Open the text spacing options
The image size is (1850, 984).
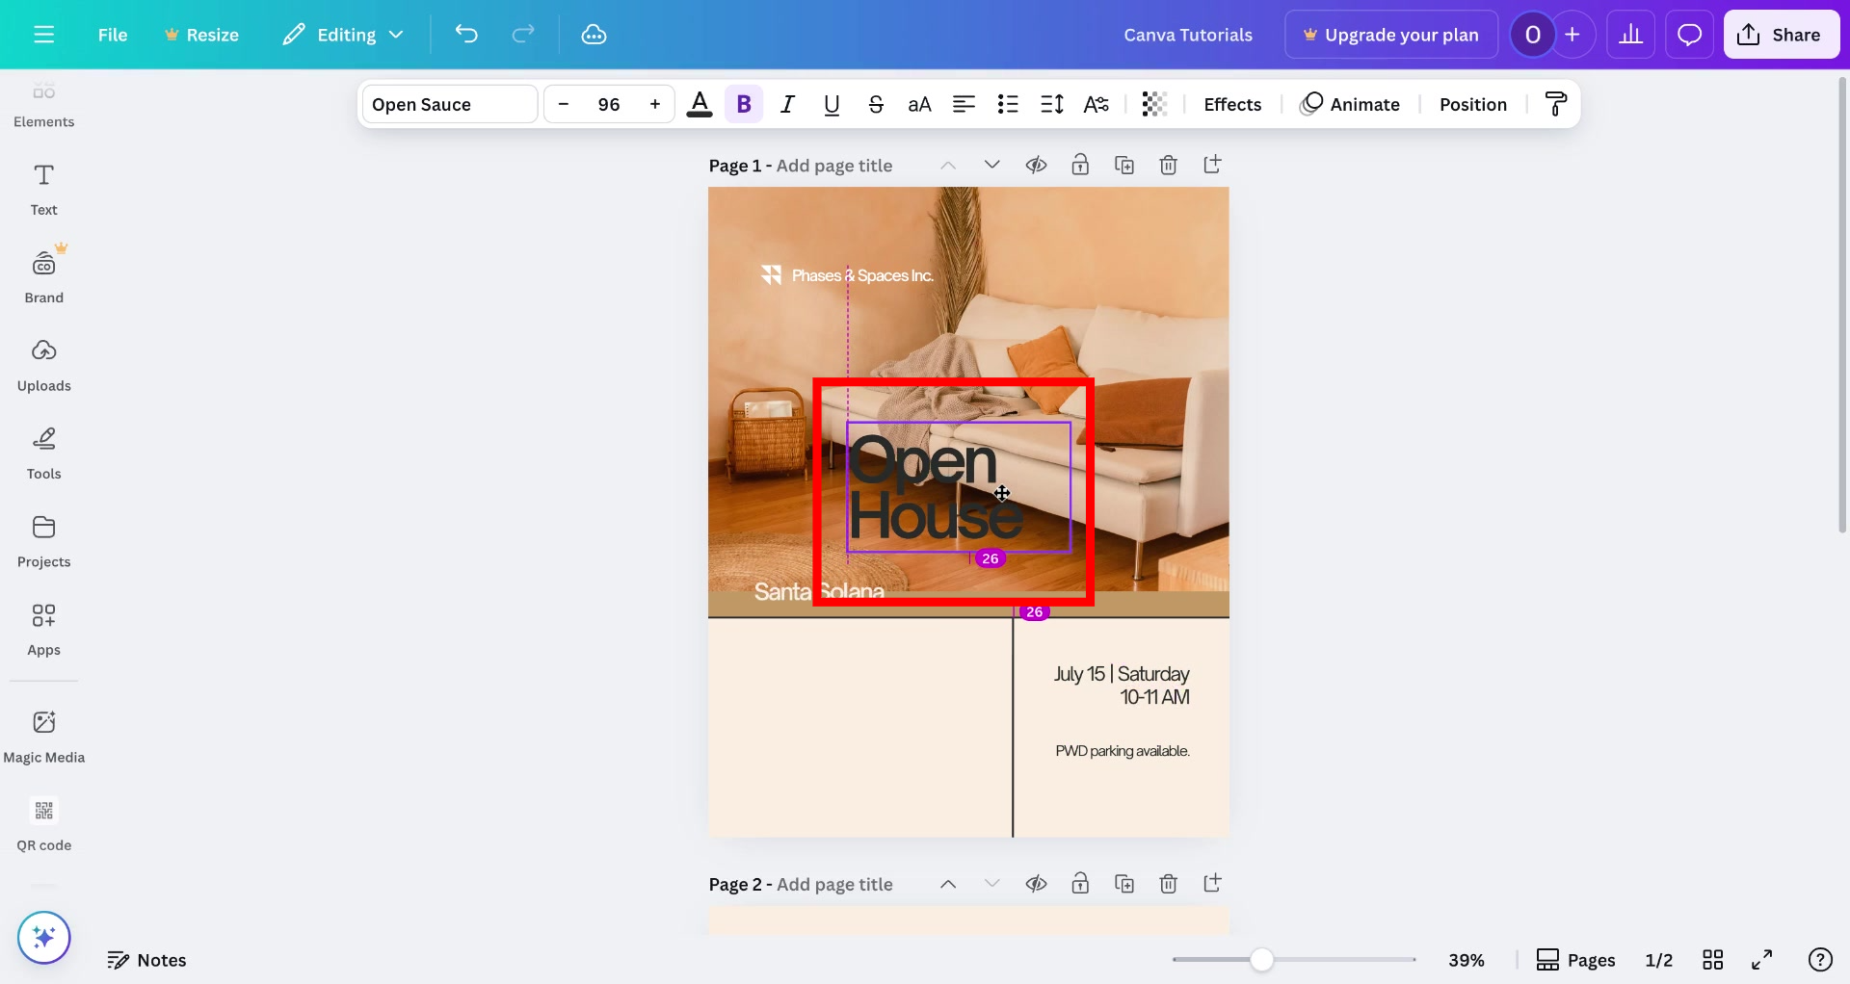pos(1051,104)
